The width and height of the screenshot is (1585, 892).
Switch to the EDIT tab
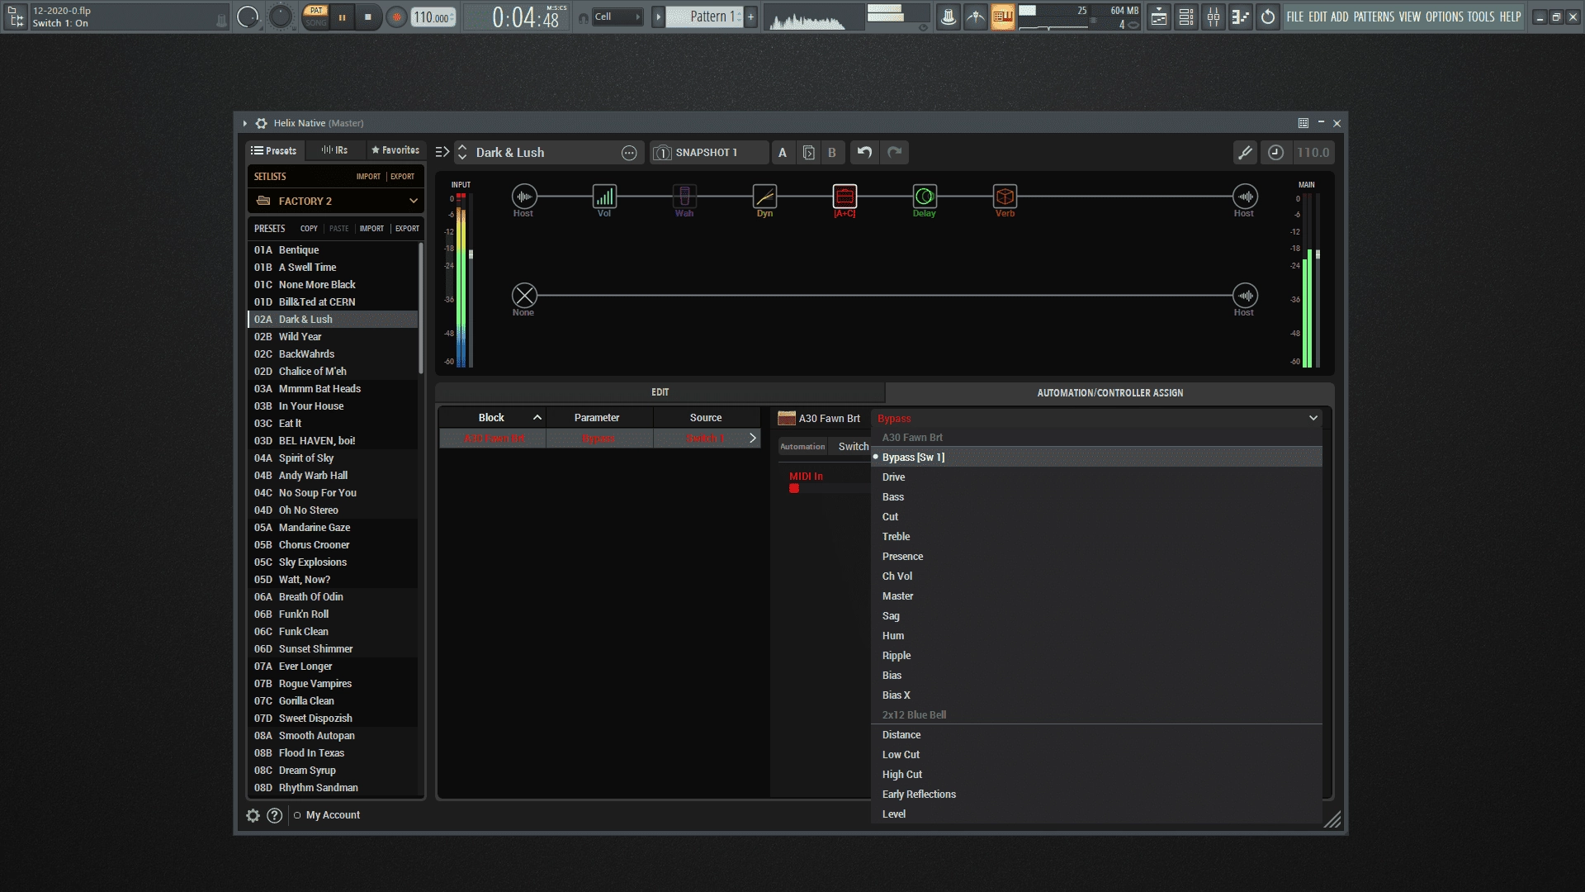[x=660, y=392]
